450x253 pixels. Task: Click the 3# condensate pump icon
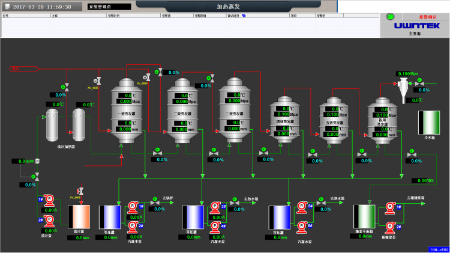coord(215,207)
